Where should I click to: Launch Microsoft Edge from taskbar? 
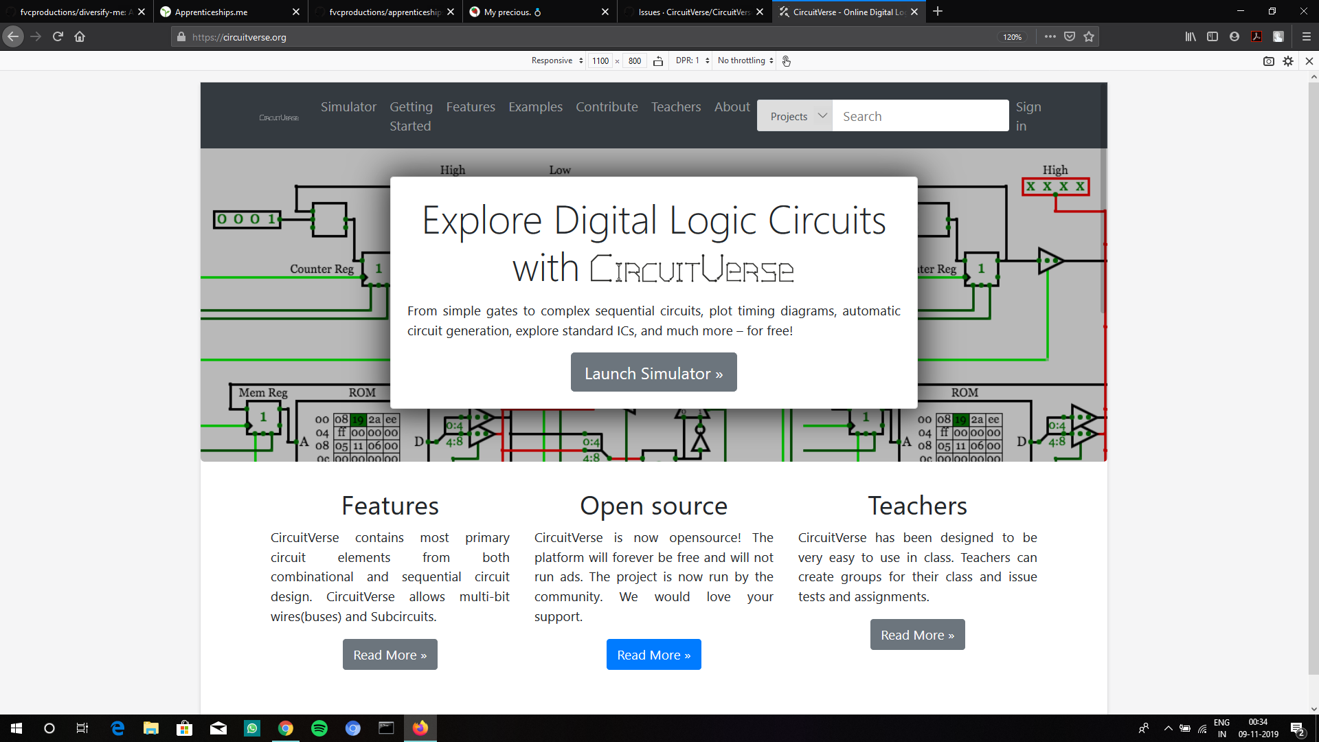point(117,728)
